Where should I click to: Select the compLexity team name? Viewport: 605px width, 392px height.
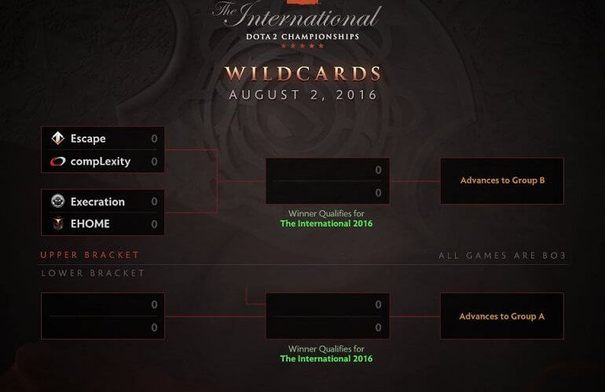tap(101, 162)
